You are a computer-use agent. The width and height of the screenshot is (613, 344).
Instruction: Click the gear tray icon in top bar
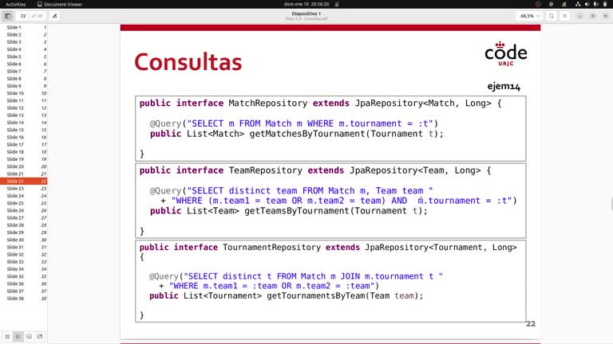click(x=552, y=4)
